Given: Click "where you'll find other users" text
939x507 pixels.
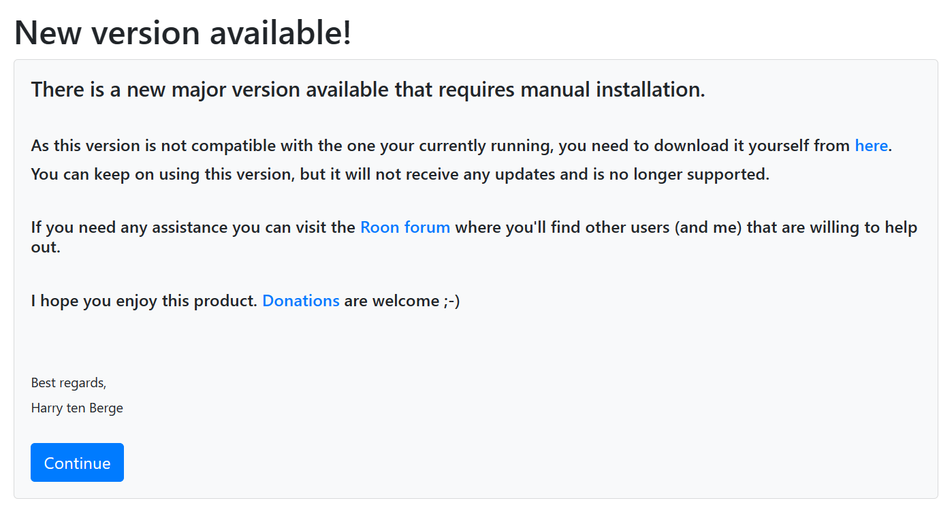Looking at the screenshot, I should (x=562, y=227).
